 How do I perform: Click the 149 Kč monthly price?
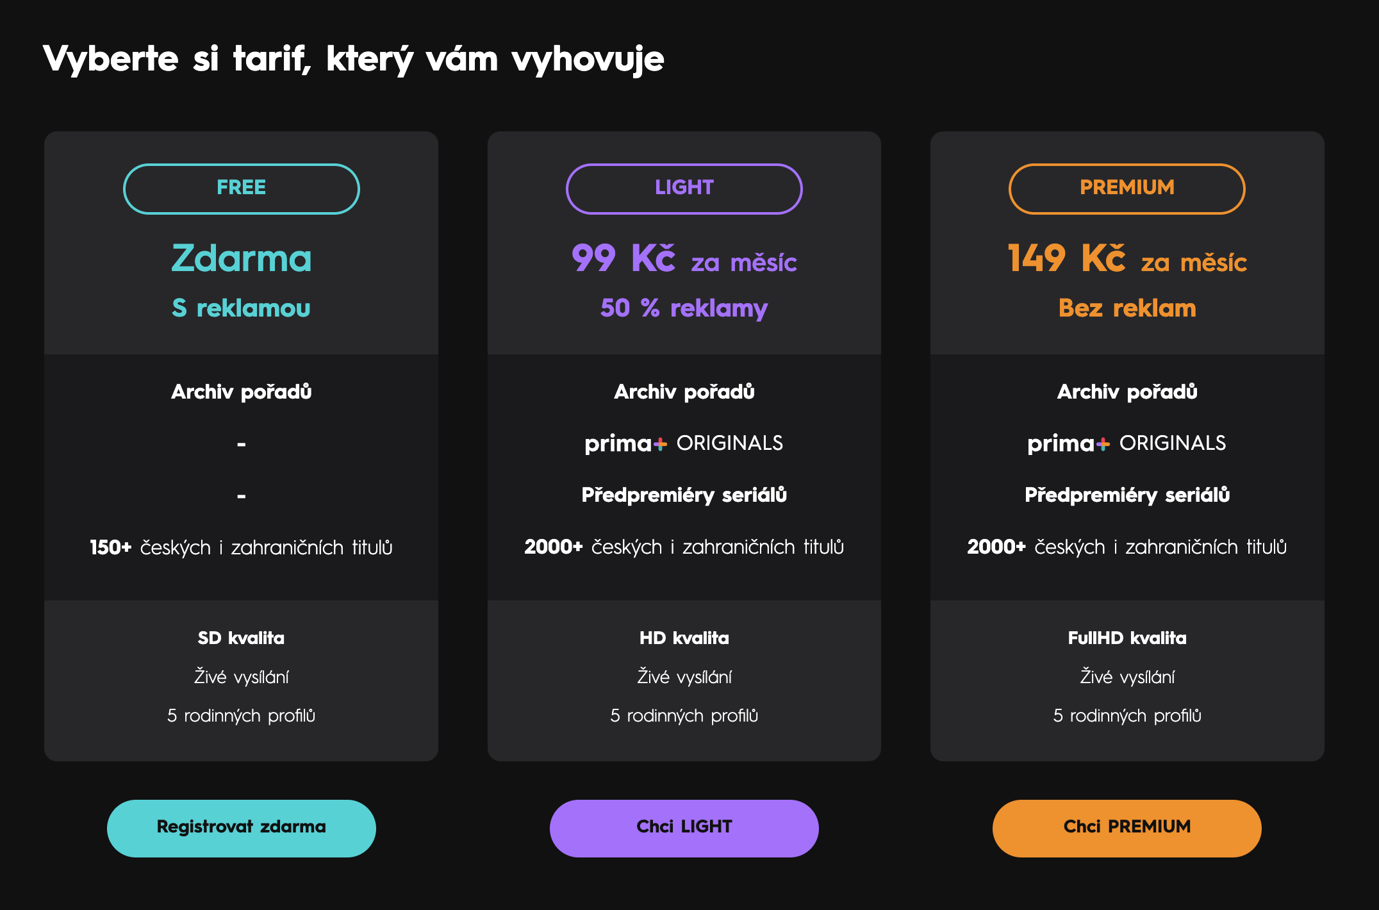click(1127, 259)
